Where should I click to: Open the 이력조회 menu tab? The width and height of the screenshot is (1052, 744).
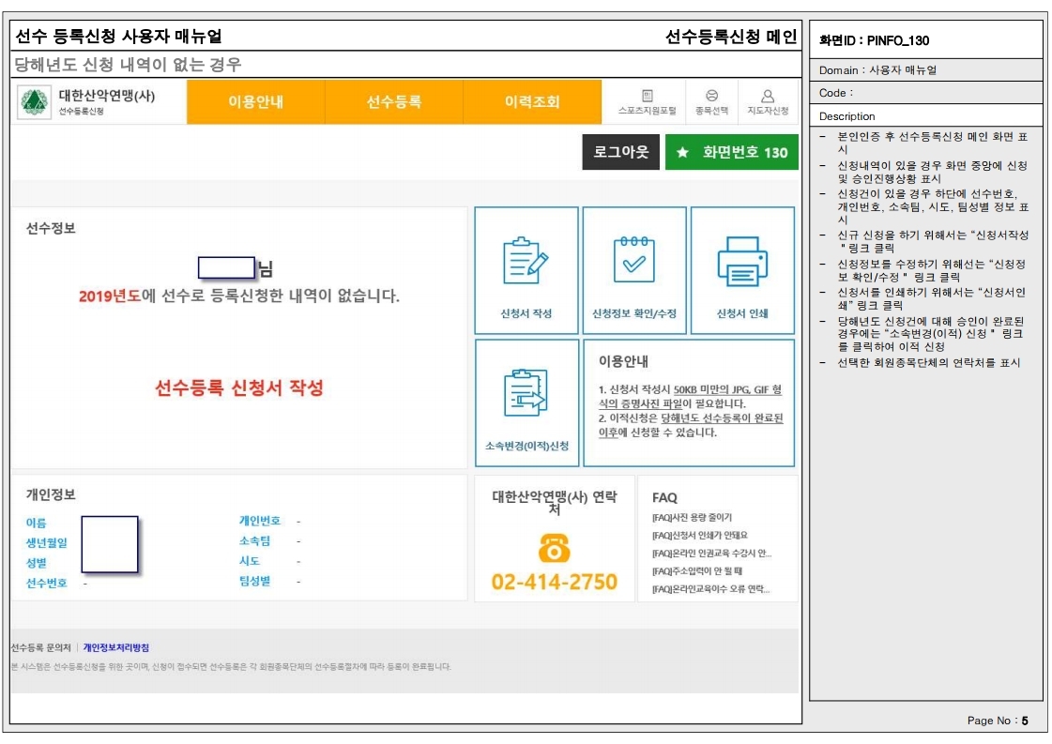(532, 102)
